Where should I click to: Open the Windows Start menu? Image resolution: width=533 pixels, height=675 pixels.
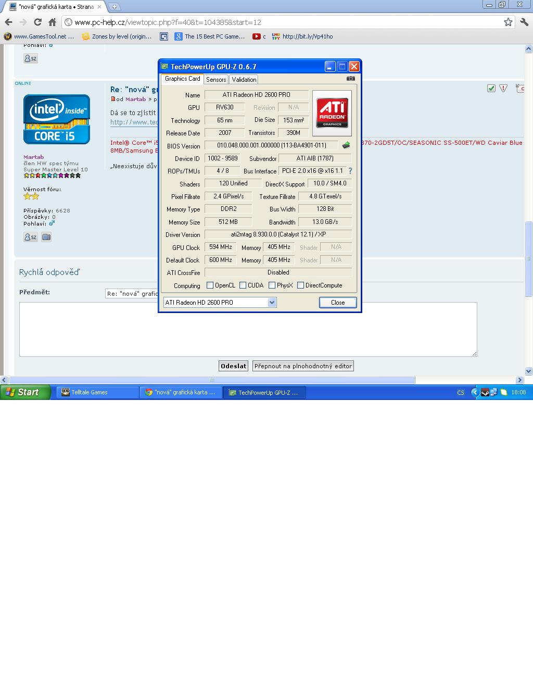coord(26,392)
